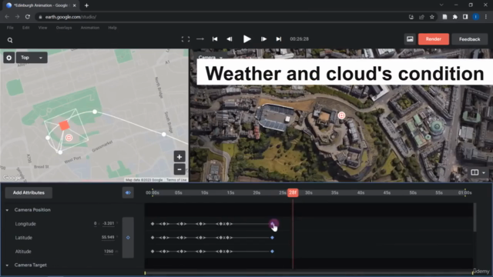Click the Render button
The height and width of the screenshot is (277, 493).
(x=433, y=39)
